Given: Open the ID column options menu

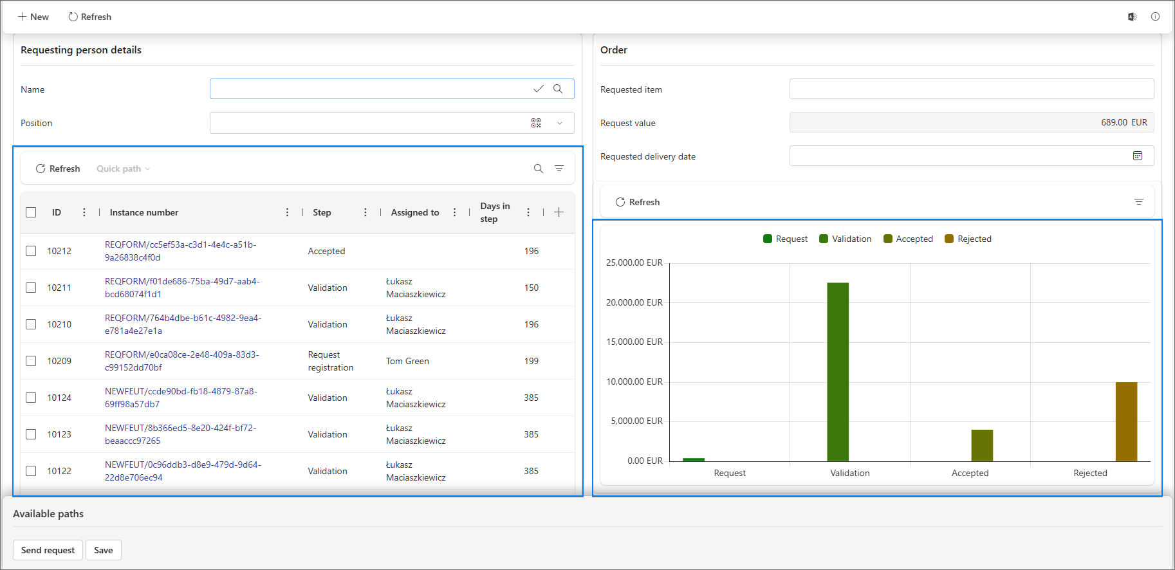Looking at the screenshot, I should (x=84, y=212).
